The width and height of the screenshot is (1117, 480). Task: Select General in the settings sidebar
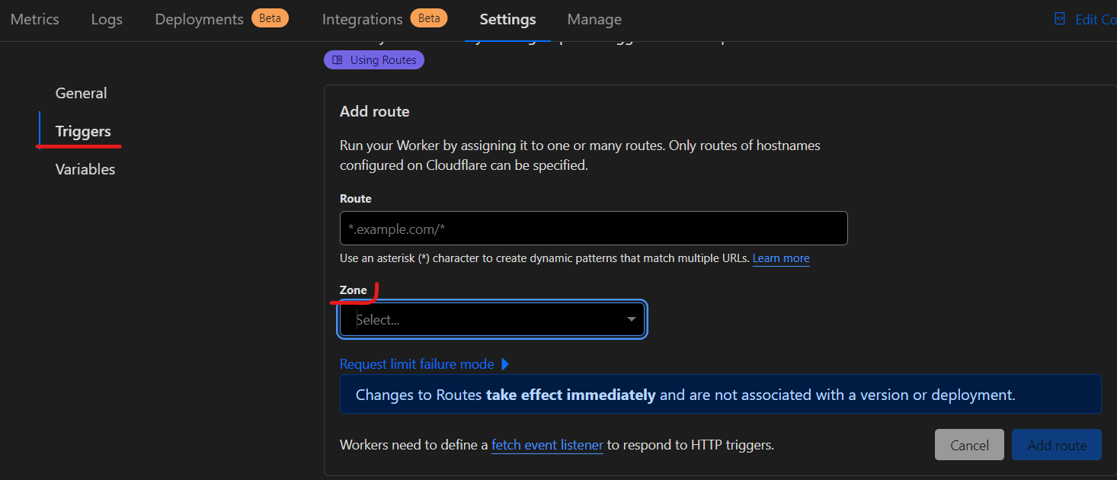[x=81, y=93]
